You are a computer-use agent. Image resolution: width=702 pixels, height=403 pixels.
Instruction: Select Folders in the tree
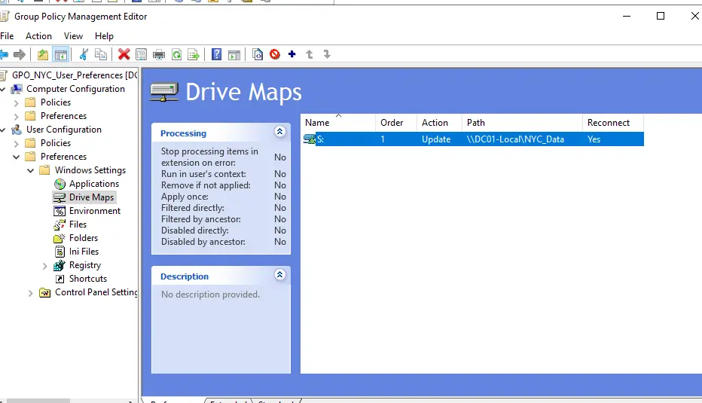point(84,238)
